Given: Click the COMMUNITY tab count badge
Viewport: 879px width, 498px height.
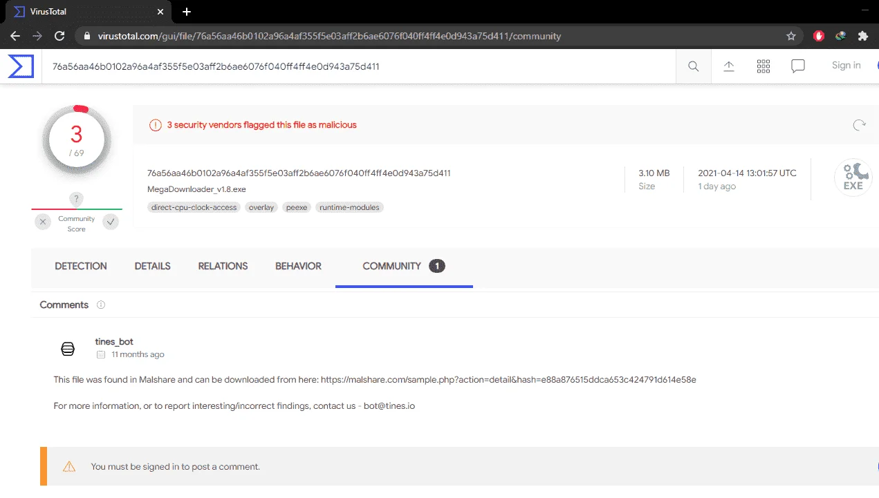Looking at the screenshot, I should pyautogui.click(x=436, y=266).
